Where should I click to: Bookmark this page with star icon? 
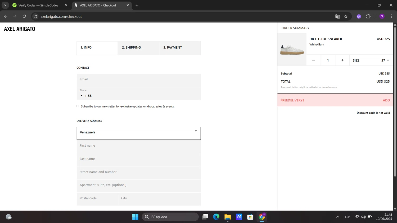coord(346,16)
